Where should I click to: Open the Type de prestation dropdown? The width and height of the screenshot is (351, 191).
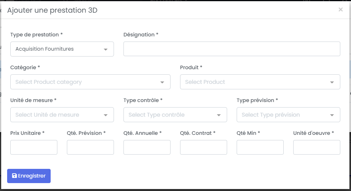point(62,49)
